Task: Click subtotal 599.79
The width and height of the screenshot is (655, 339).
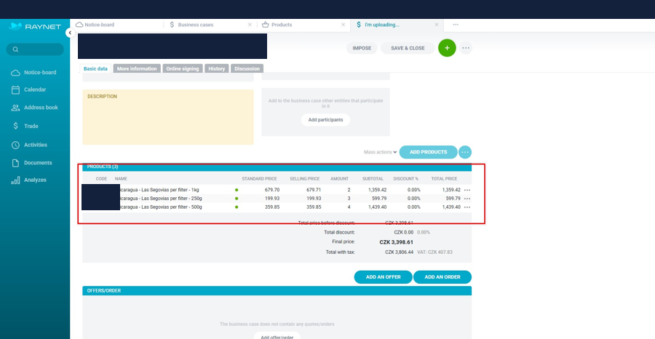Action: point(378,199)
